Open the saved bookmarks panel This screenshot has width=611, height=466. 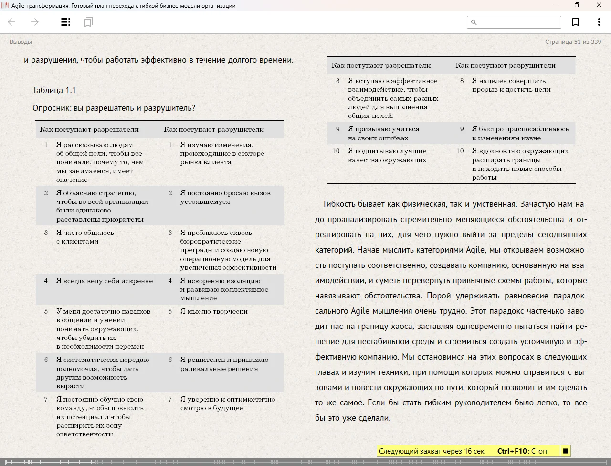[x=88, y=22]
